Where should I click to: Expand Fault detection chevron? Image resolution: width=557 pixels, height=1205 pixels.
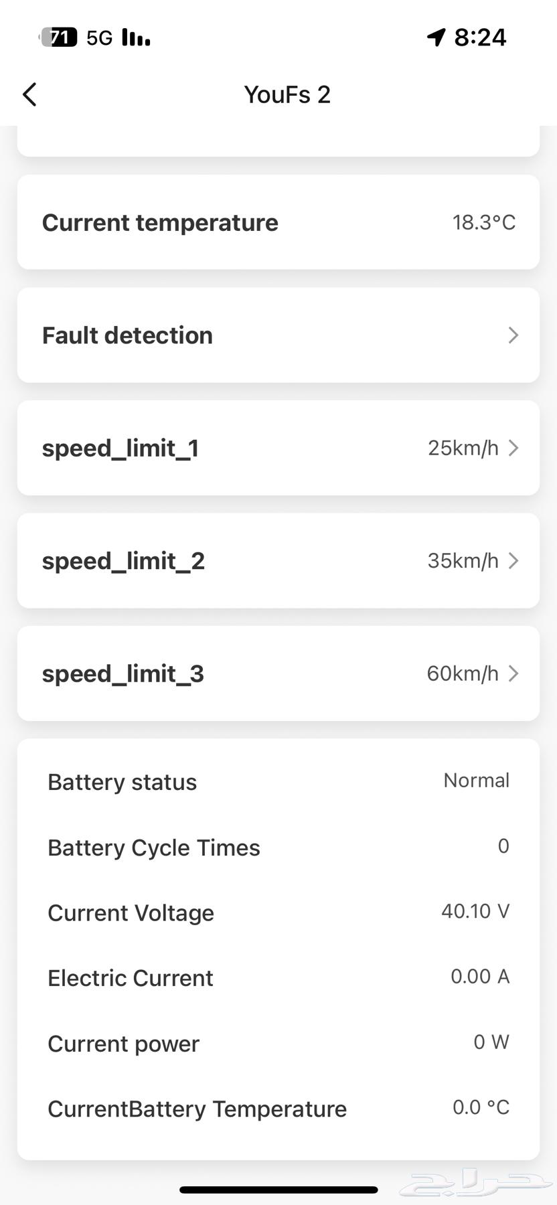coord(513,335)
